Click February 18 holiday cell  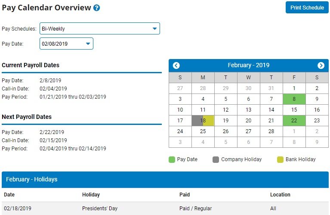(203, 121)
